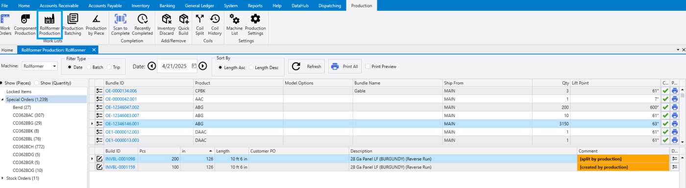Open the Inventory ribbon tab
The width and height of the screenshot is (686, 188).
coord(141,5)
